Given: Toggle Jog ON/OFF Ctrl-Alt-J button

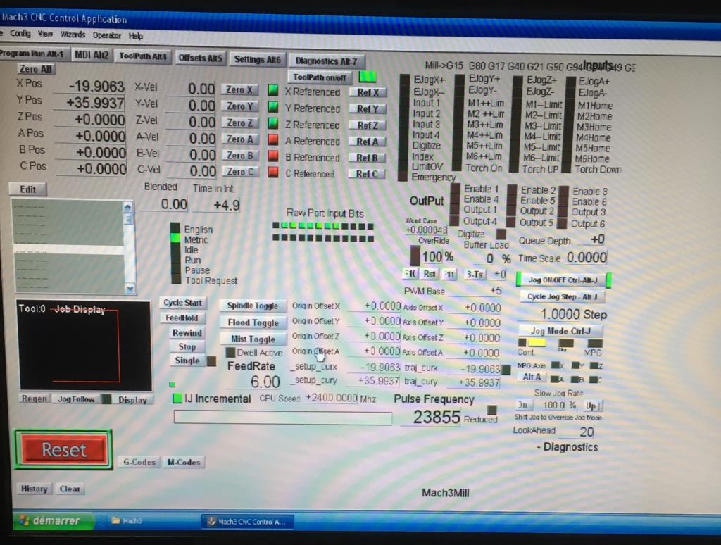Looking at the screenshot, I should click(563, 280).
